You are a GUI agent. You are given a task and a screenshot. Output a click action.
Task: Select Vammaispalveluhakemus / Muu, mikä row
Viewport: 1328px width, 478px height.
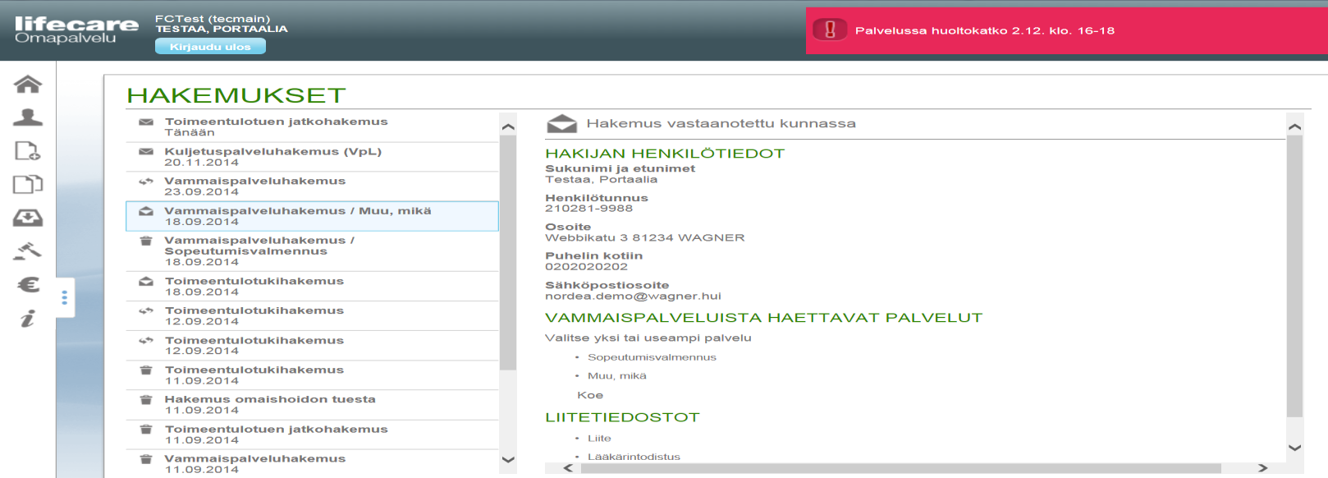coord(312,216)
